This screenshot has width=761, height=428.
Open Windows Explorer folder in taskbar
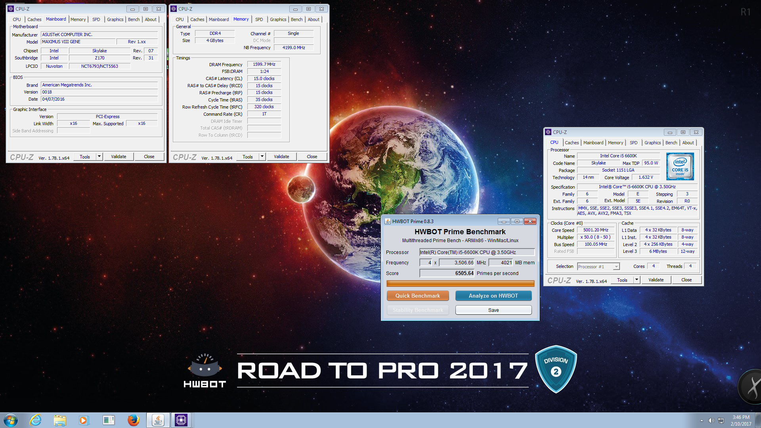tap(60, 420)
